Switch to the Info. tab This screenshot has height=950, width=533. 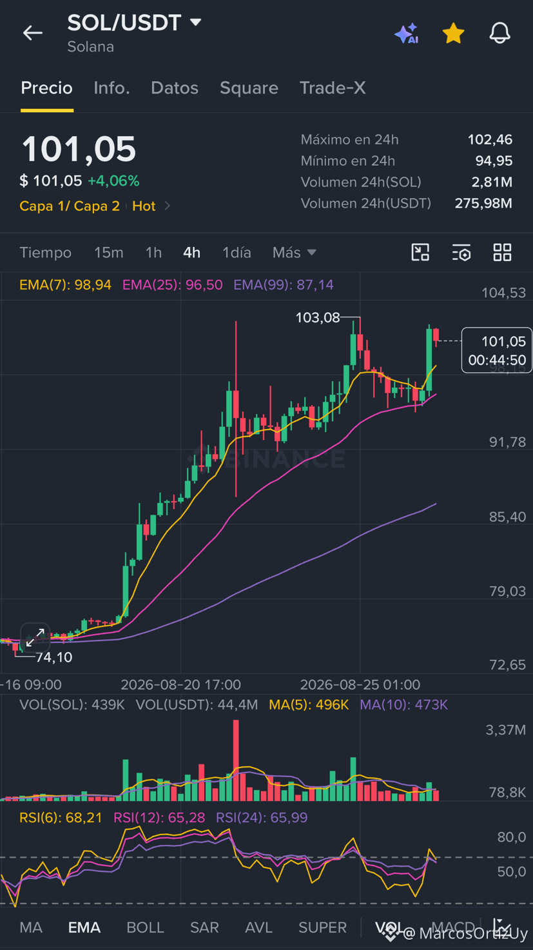tap(111, 88)
